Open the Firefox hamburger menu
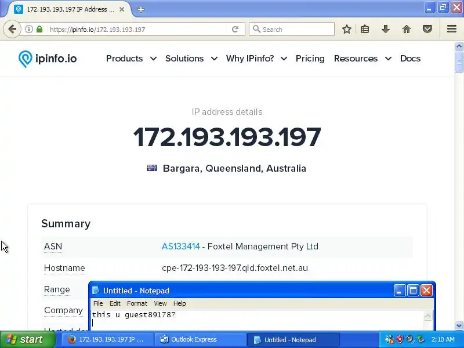The height and width of the screenshot is (348, 464). tap(452, 28)
